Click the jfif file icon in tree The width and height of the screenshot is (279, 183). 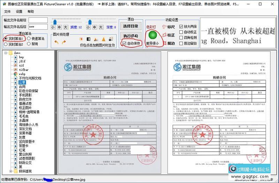15,61
